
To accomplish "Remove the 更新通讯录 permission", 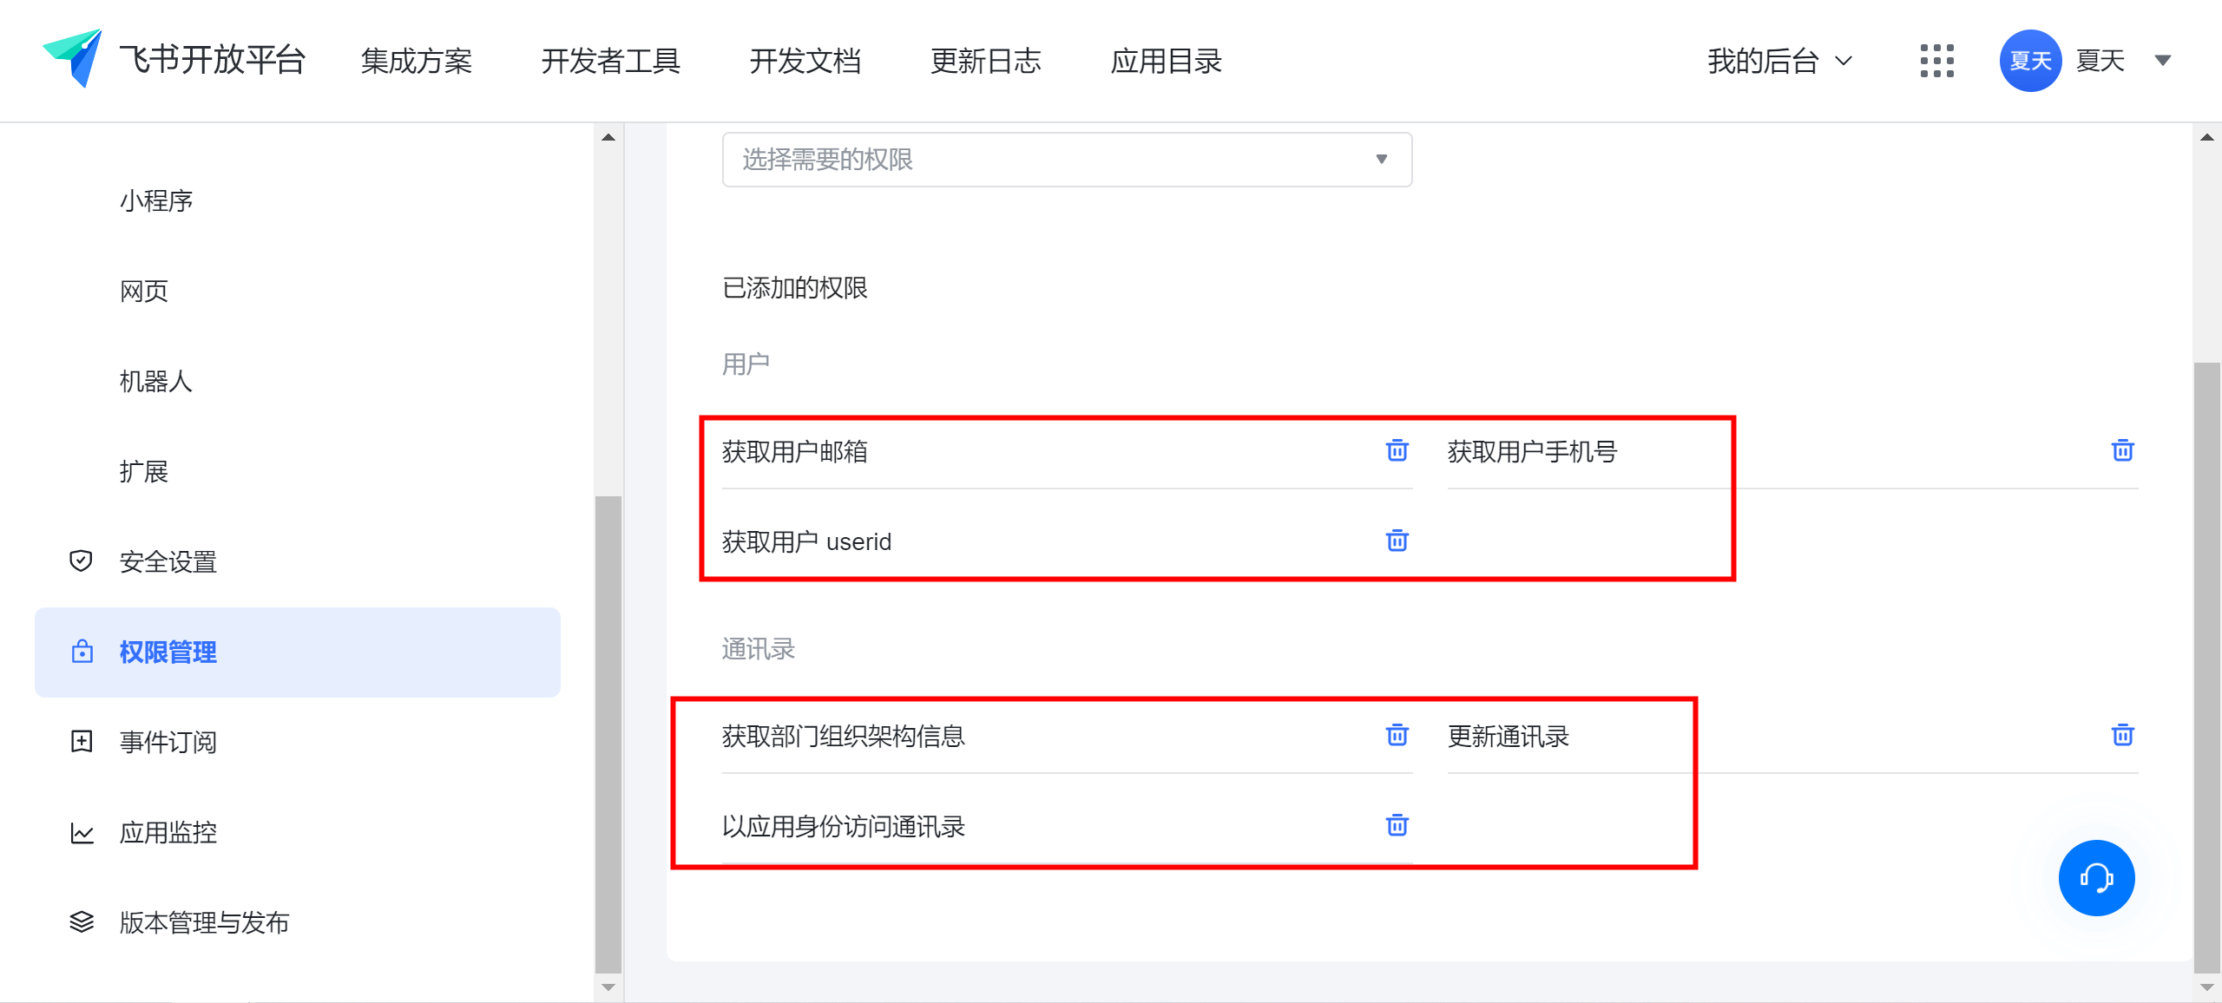I will click(x=2122, y=735).
